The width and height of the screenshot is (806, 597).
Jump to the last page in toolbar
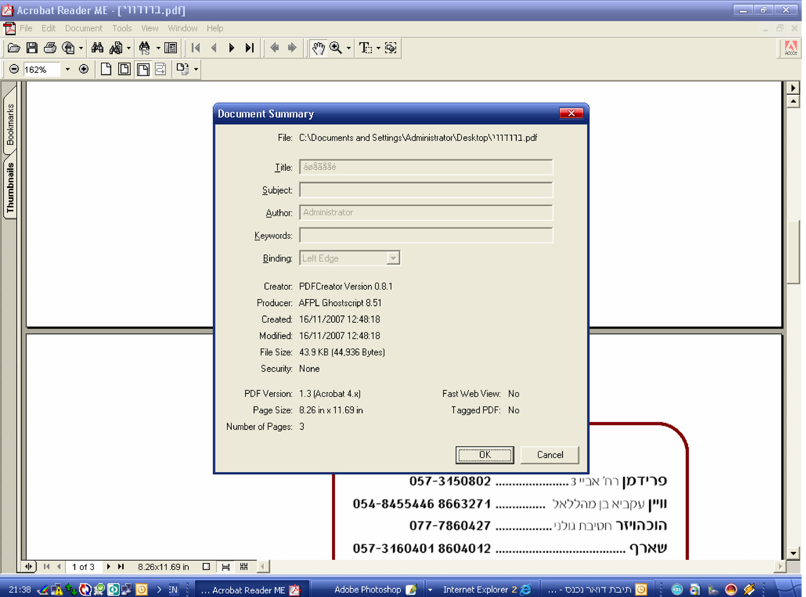[249, 48]
